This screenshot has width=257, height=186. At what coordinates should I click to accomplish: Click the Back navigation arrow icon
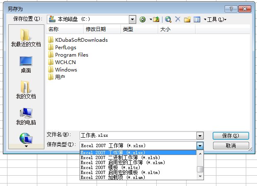point(143,19)
